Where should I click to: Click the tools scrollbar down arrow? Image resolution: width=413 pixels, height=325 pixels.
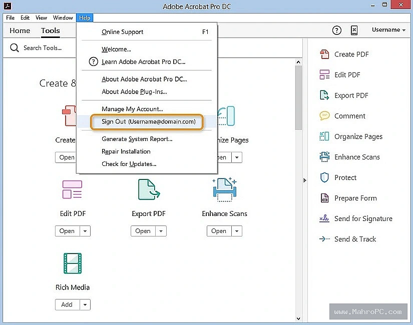298,318
